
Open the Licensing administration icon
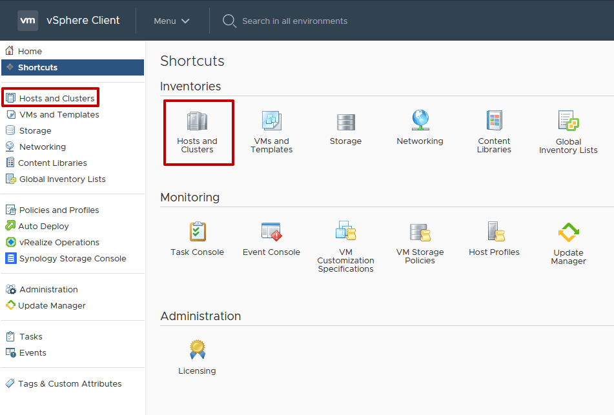point(197,352)
